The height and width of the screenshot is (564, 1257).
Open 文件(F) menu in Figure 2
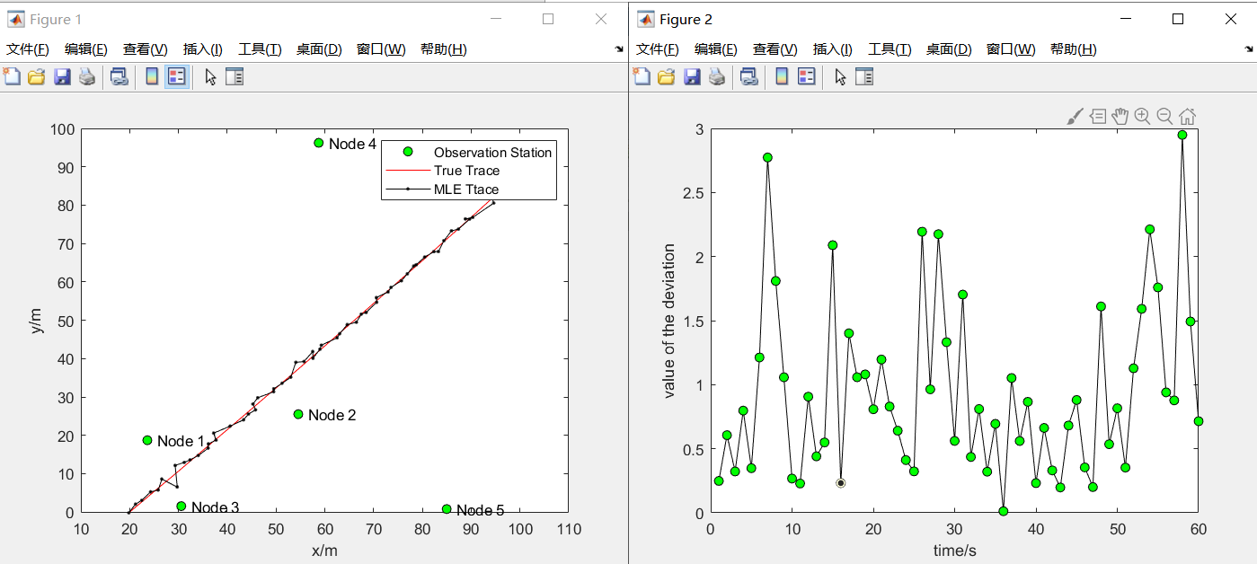pyautogui.click(x=658, y=49)
